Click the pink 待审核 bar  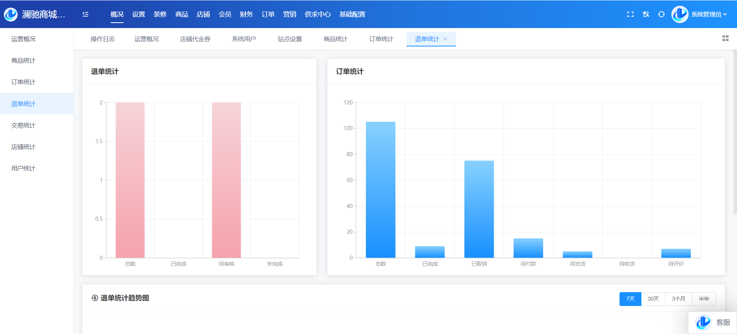(x=226, y=180)
